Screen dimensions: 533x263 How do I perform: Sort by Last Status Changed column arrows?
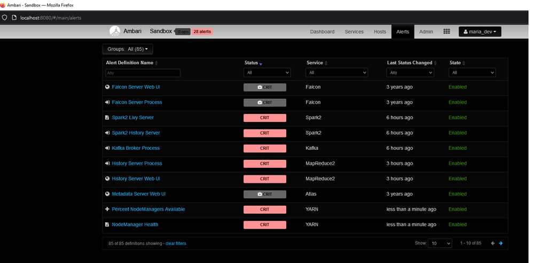click(435, 63)
